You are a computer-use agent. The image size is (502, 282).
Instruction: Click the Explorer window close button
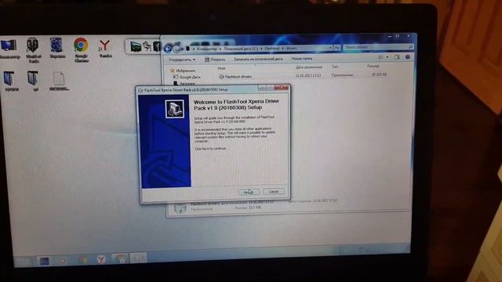click(x=408, y=36)
